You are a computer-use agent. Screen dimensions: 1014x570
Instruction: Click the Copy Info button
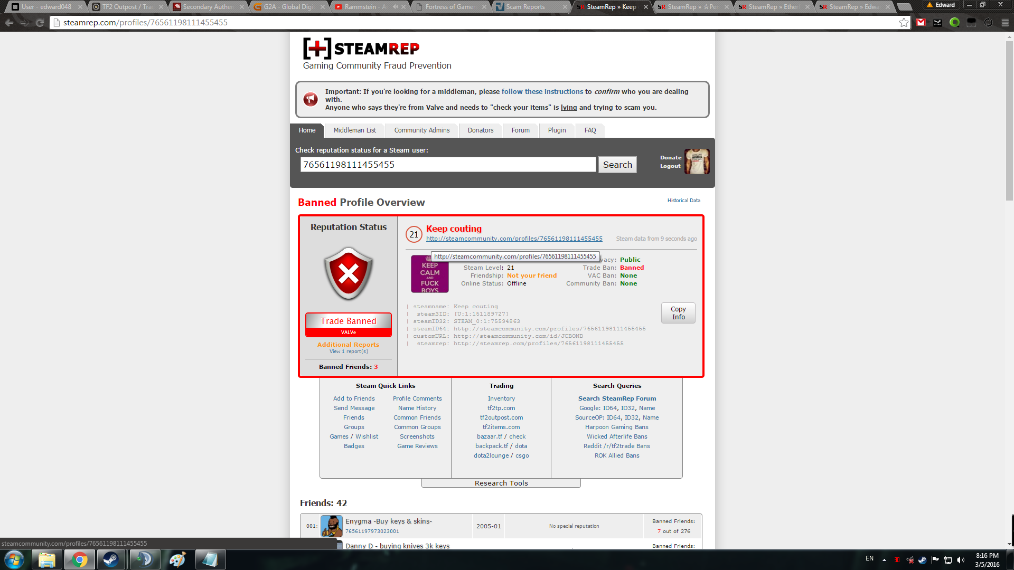click(x=678, y=313)
